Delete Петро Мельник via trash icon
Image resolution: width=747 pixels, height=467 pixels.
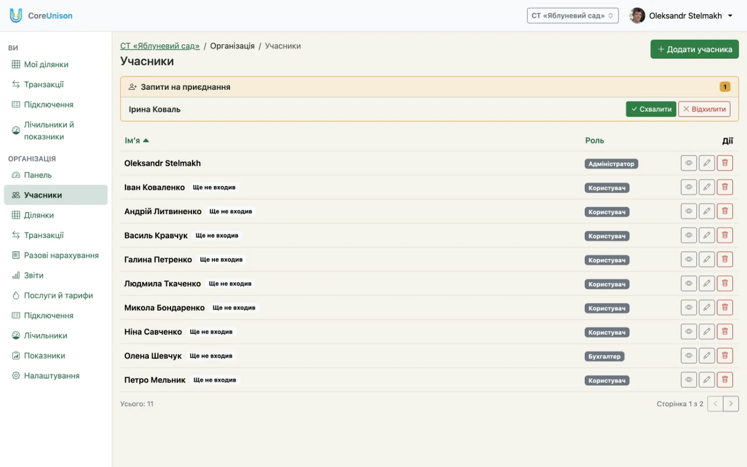(x=725, y=379)
